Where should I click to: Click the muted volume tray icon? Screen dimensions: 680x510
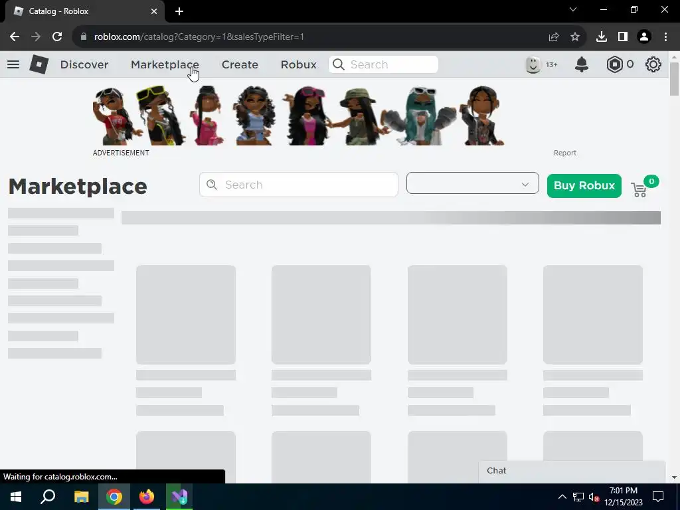pyautogui.click(x=594, y=497)
